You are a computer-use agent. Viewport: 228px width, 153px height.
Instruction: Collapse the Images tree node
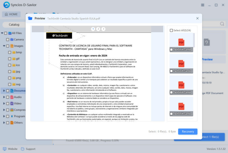pos(4,46)
